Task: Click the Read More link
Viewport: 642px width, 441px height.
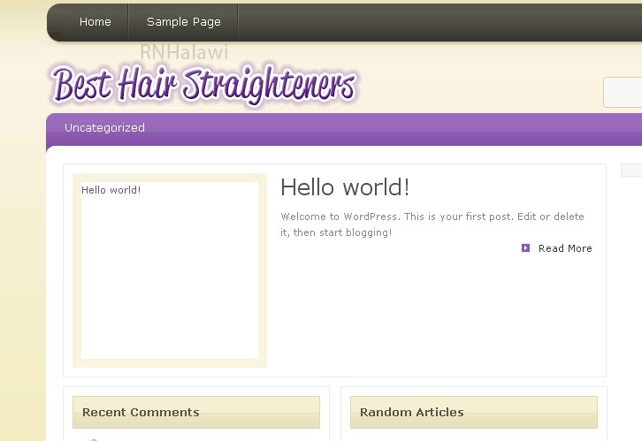Action: tap(565, 248)
